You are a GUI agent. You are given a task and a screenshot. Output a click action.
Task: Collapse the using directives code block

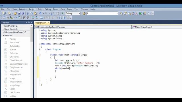coord(40,30)
